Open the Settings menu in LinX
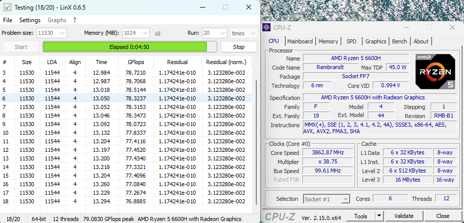This screenshot has width=464, height=223. click(x=30, y=20)
